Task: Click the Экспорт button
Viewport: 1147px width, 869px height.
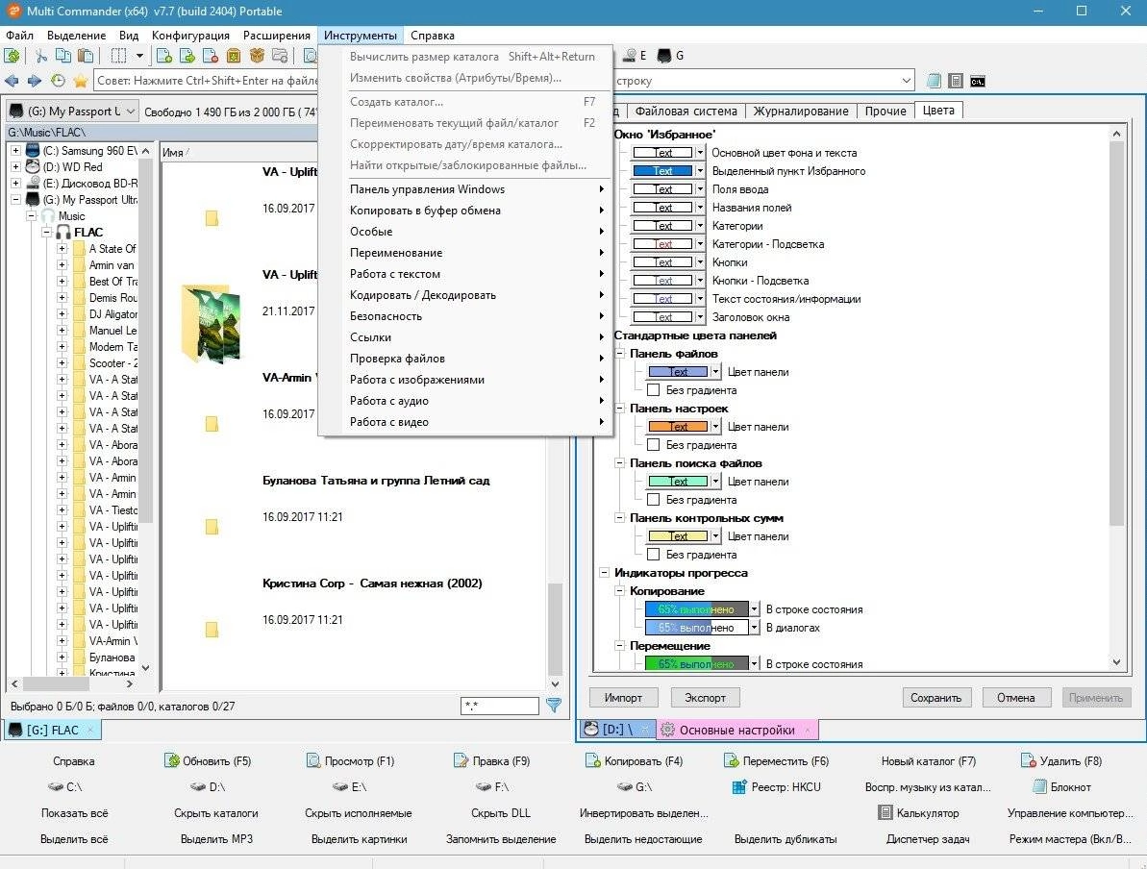Action: (705, 698)
